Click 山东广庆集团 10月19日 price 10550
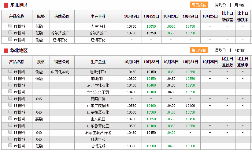Viewport: 252px width, 151px height. [x=132, y=106]
